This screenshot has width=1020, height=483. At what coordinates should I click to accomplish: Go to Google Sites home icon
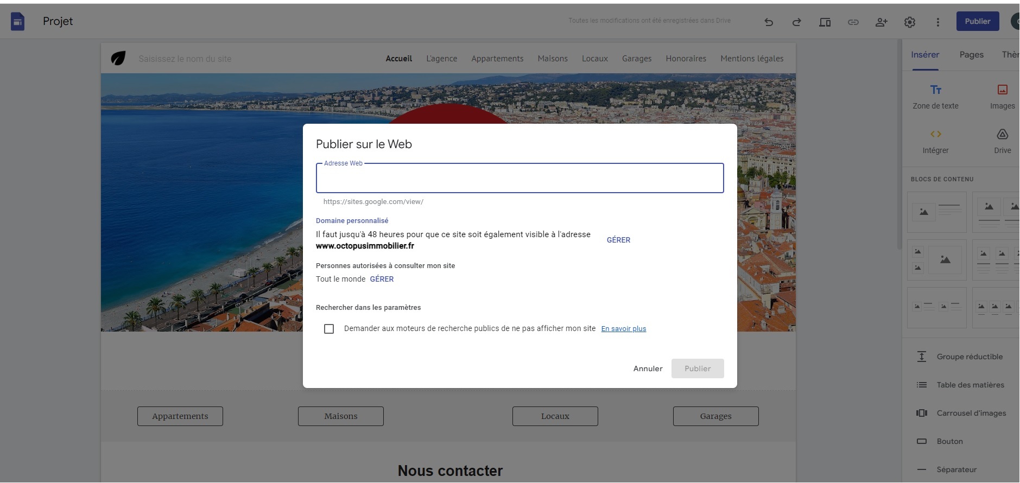(x=18, y=22)
